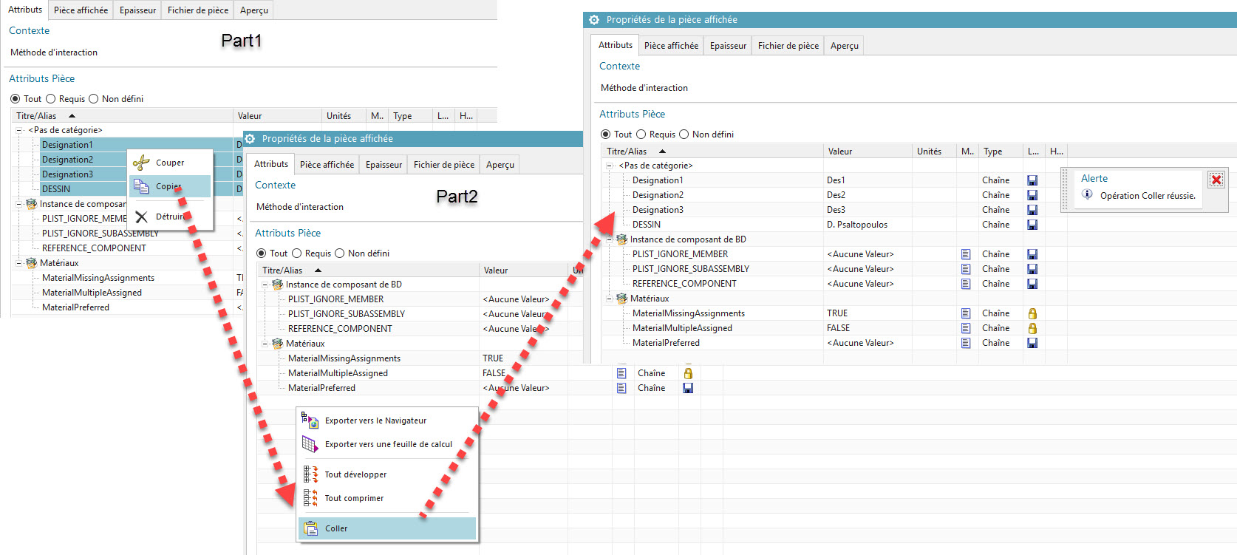This screenshot has height=555, width=1237.
Task: Click the save icon on Designation1 row
Action: pos(1032,180)
